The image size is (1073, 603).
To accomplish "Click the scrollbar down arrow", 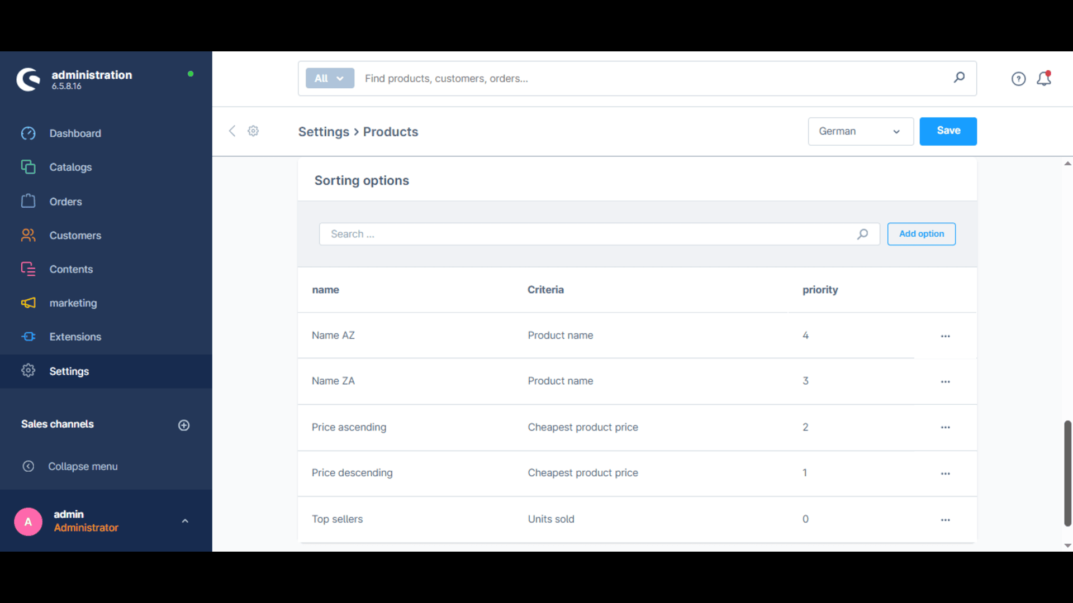I will (1067, 545).
